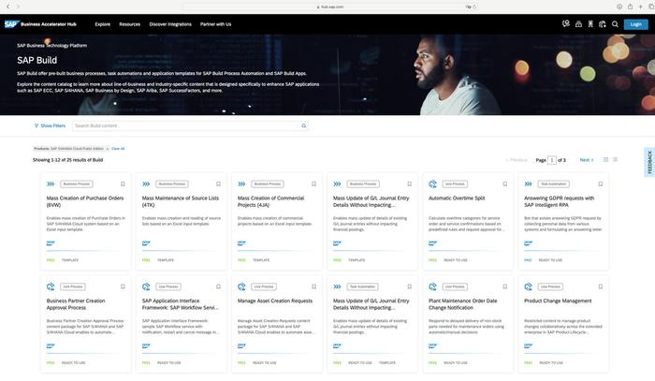655x381 pixels.
Task: Click chevrons icon on Answering GDPR requests card
Action: point(529,183)
